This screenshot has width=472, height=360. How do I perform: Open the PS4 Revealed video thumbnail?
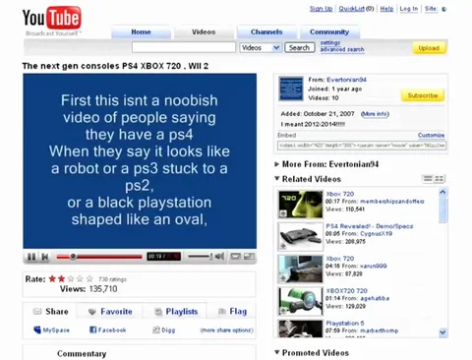pos(300,236)
